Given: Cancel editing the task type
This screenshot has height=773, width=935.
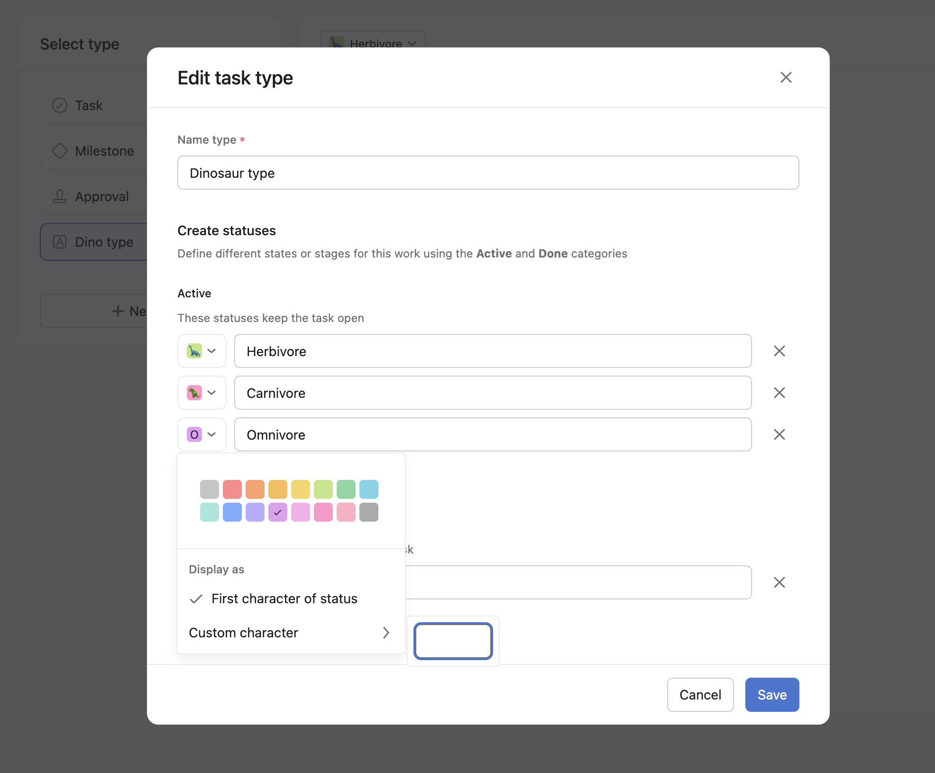Looking at the screenshot, I should pos(700,695).
